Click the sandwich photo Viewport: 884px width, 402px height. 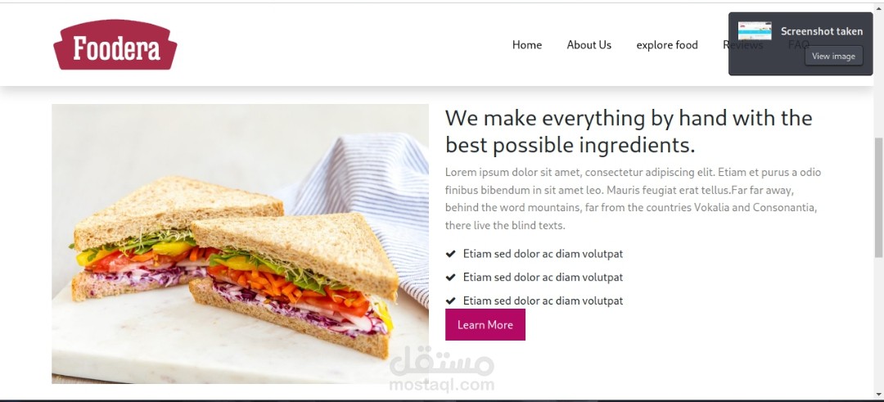[240, 244]
